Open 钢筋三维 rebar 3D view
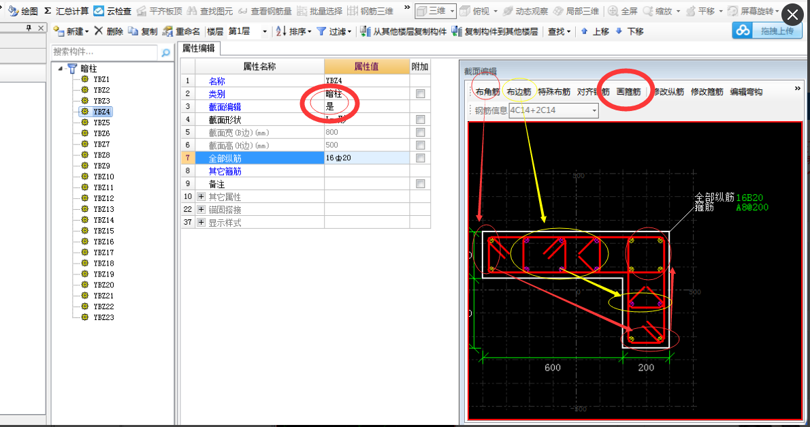The height and width of the screenshot is (427, 810). pyautogui.click(x=370, y=11)
